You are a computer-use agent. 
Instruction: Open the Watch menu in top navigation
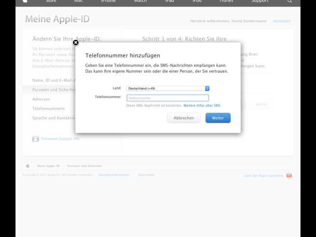click(140, 1)
